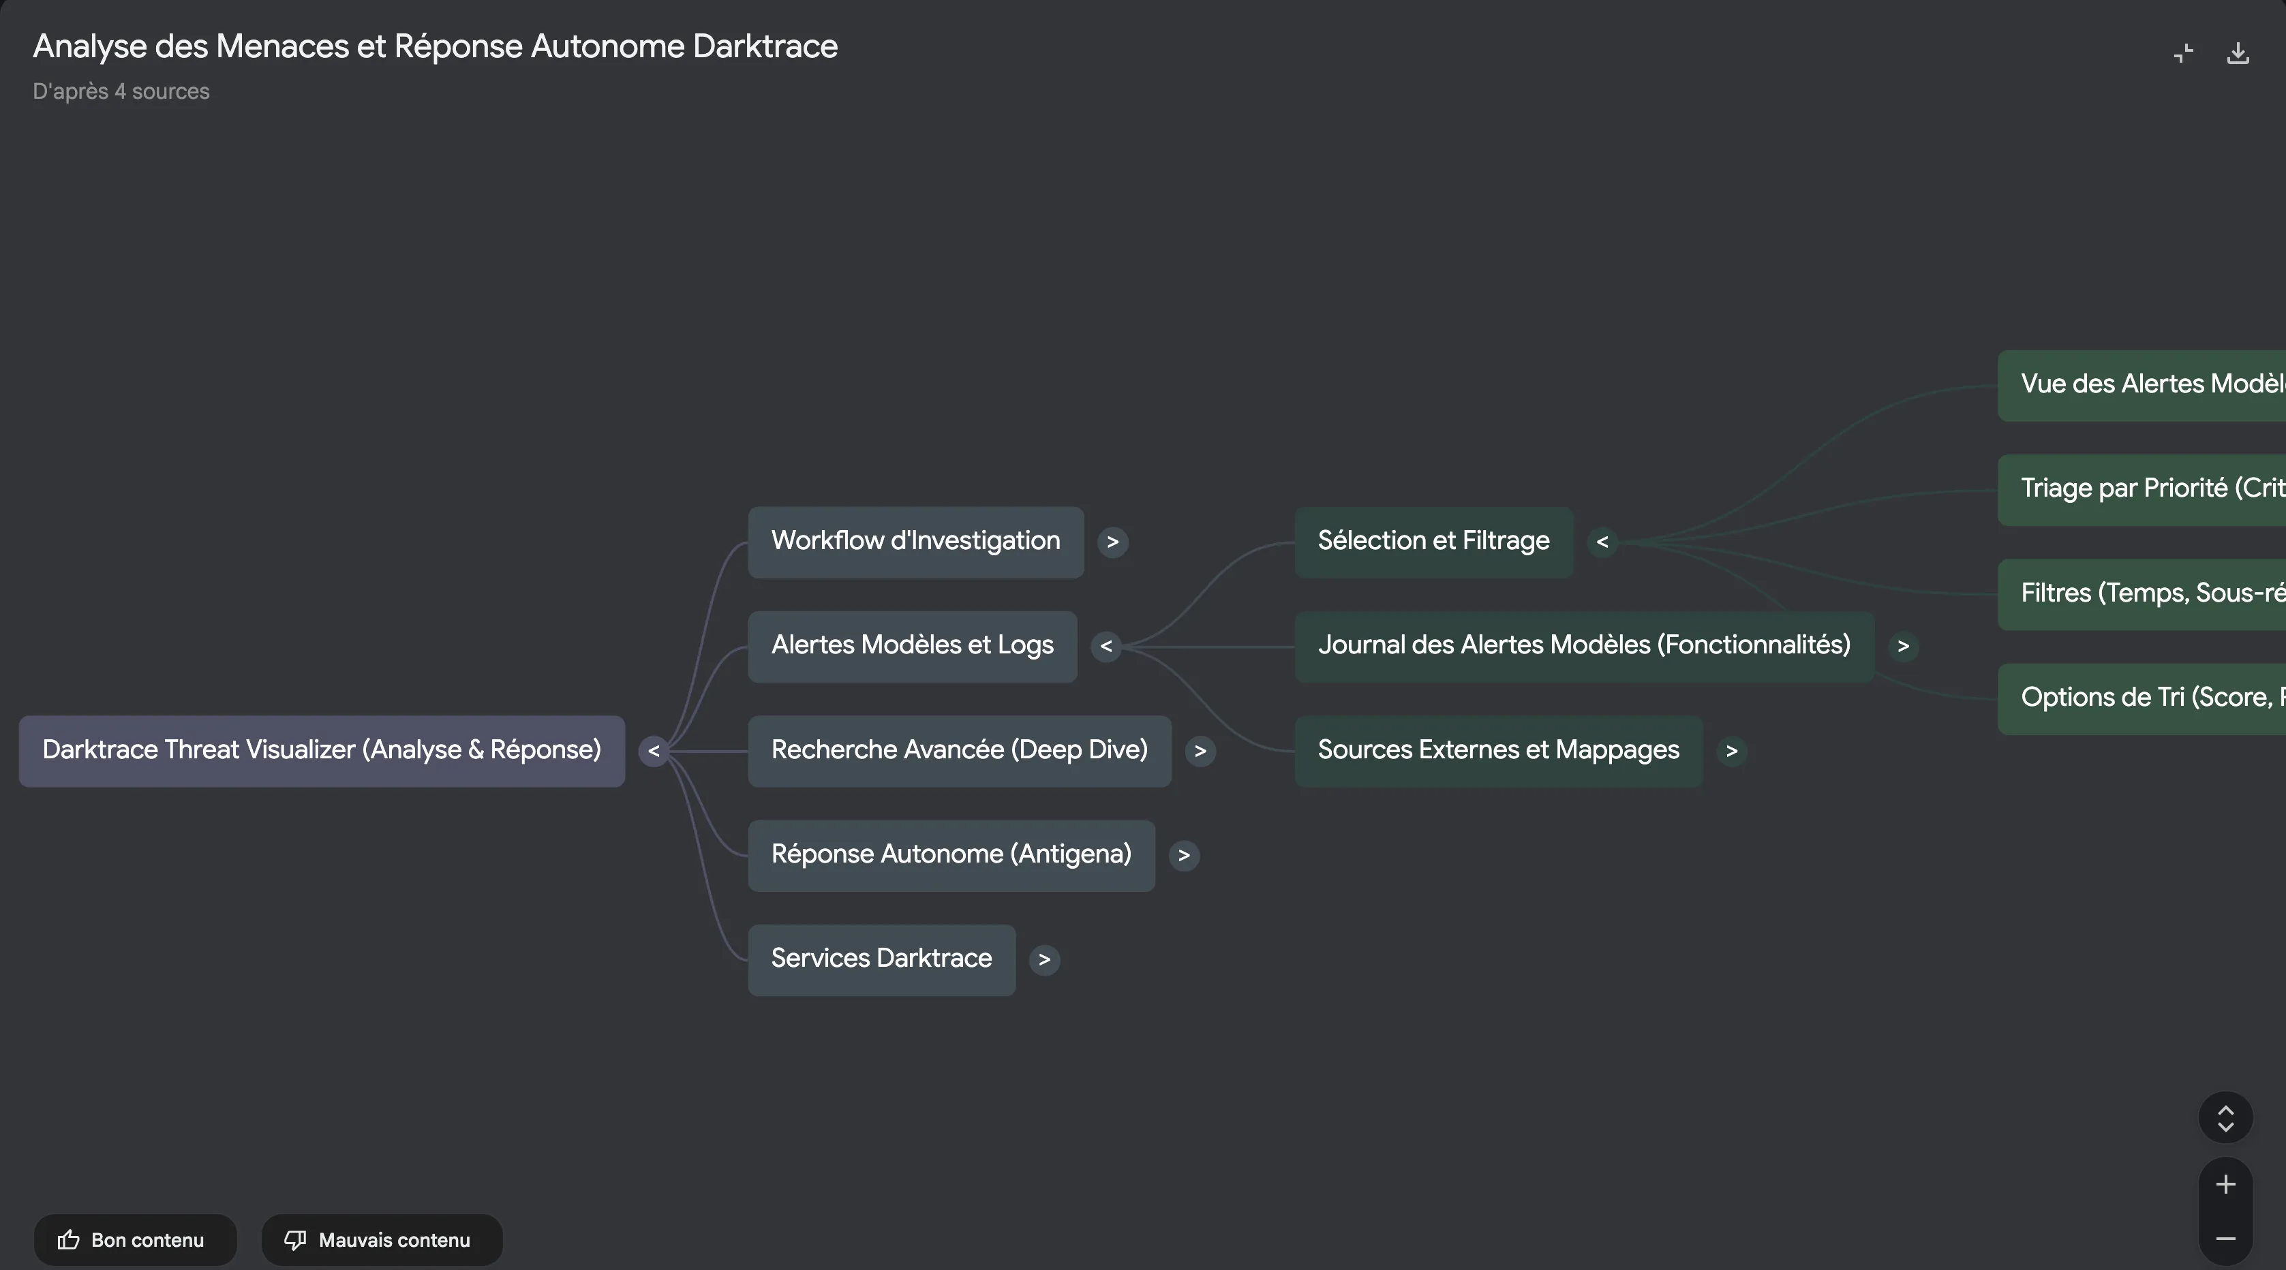Click the collapse fullscreen icon

[2183, 53]
